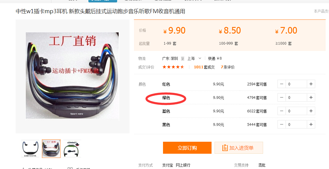Click the 立即订购 order button
The height and width of the screenshot is (169, 329).
pos(187,148)
